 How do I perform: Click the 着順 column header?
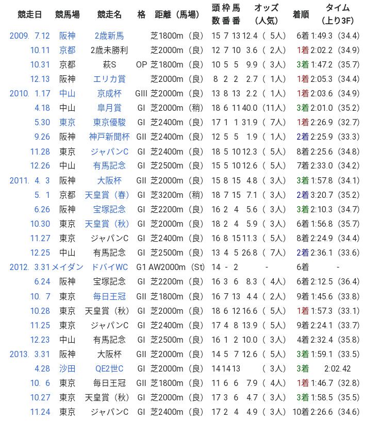(301, 14)
